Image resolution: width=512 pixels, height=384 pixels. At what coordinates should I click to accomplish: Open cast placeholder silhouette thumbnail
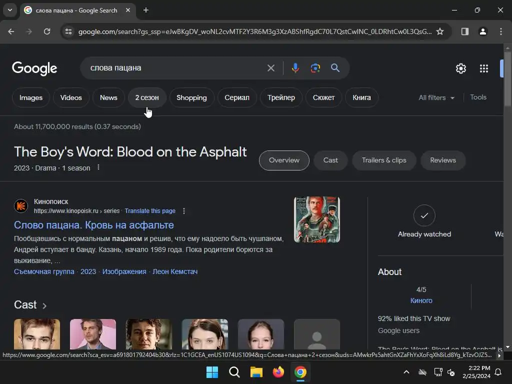pos(316,334)
